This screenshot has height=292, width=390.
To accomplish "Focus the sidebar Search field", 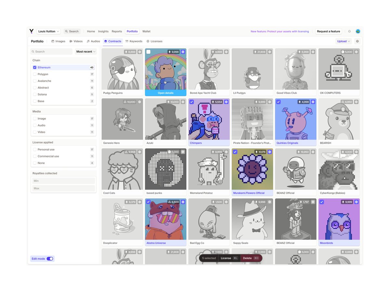I will click(51, 52).
